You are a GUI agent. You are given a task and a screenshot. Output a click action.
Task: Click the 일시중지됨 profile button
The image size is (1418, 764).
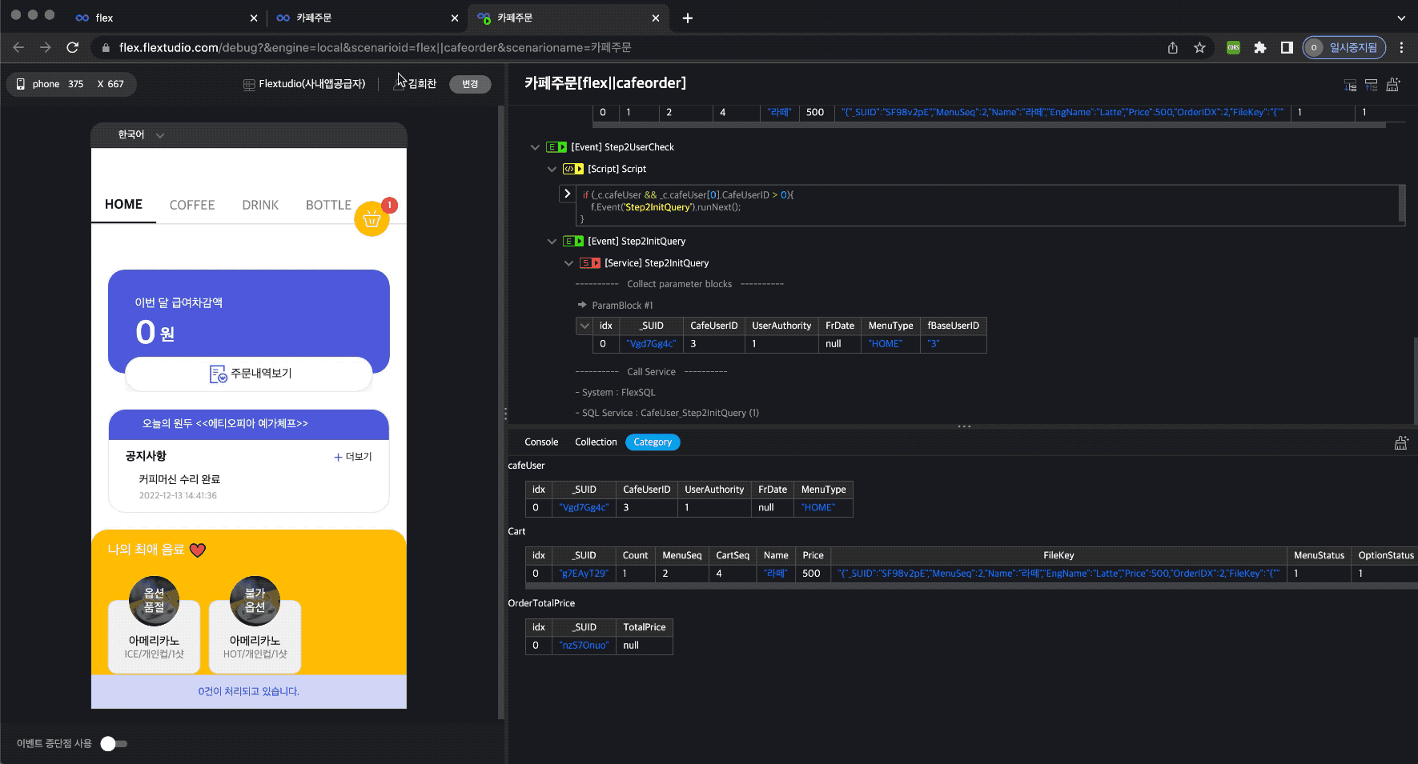(1344, 48)
